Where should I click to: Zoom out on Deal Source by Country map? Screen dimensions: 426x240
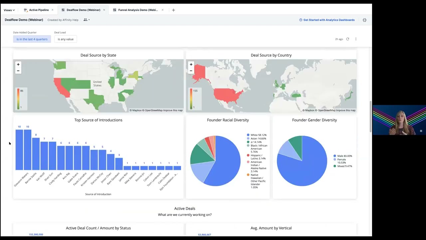191,71
